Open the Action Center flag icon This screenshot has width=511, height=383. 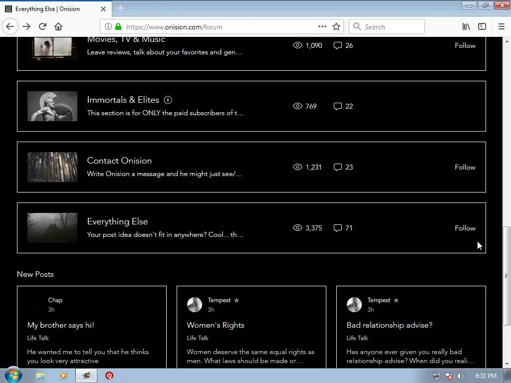point(449,376)
